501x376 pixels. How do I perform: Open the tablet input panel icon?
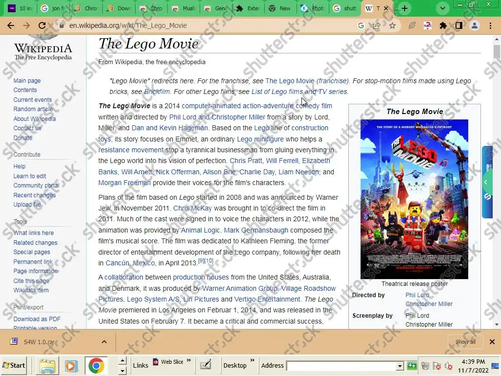[x=205, y=365]
